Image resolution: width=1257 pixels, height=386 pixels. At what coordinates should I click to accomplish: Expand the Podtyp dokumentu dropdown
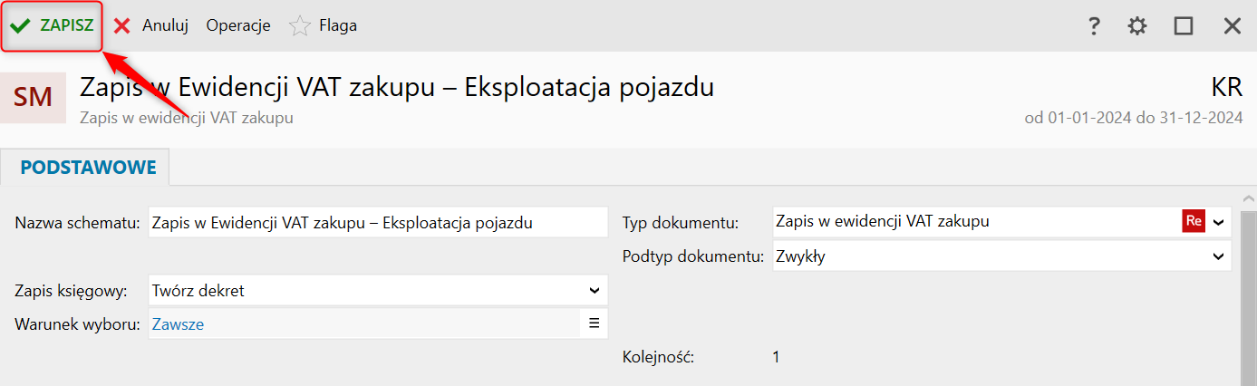(1218, 256)
